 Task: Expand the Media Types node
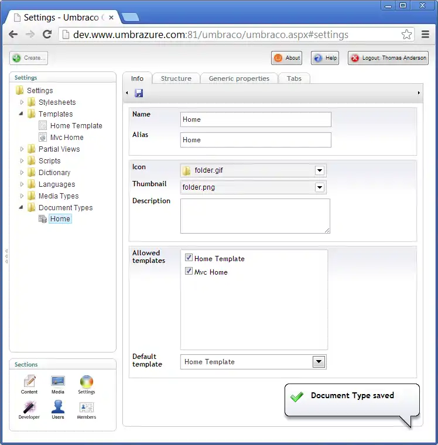22,196
